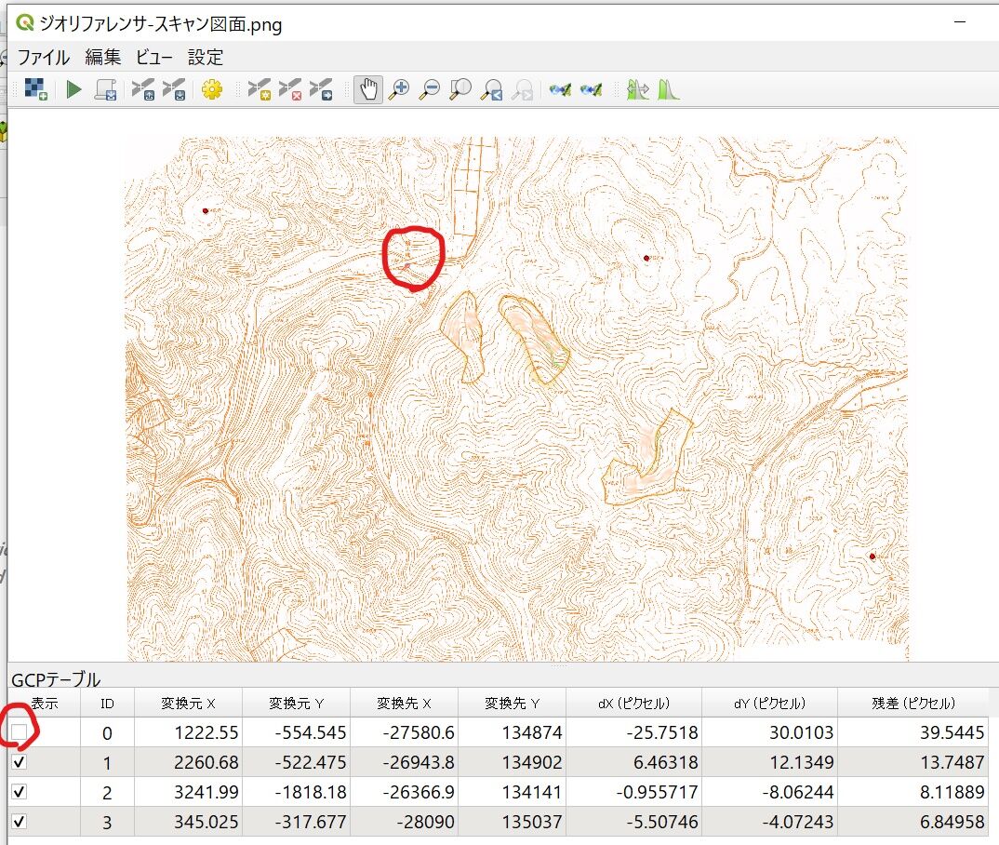The height and width of the screenshot is (845, 999).
Task: Click the Zoom Last icon
Action: pyautogui.click(x=492, y=89)
